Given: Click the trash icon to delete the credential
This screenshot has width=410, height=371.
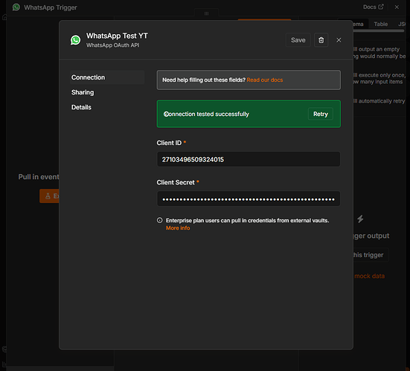Looking at the screenshot, I should (x=321, y=40).
